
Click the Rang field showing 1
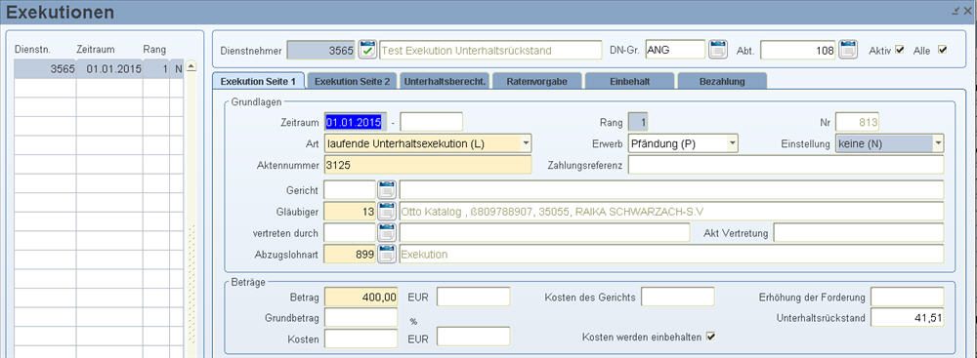pyautogui.click(x=637, y=122)
